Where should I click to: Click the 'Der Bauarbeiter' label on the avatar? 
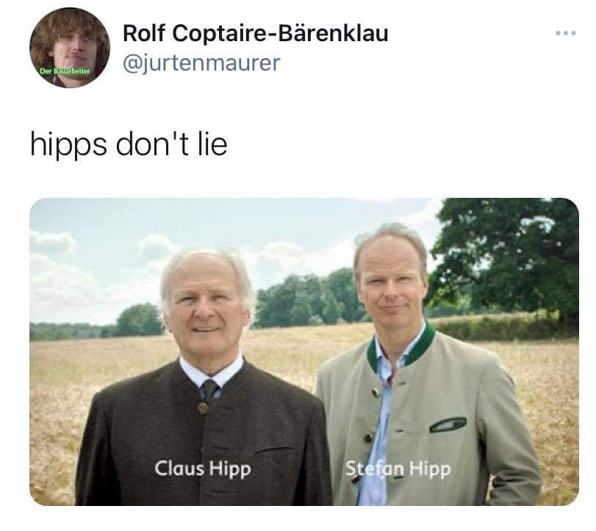(x=65, y=71)
